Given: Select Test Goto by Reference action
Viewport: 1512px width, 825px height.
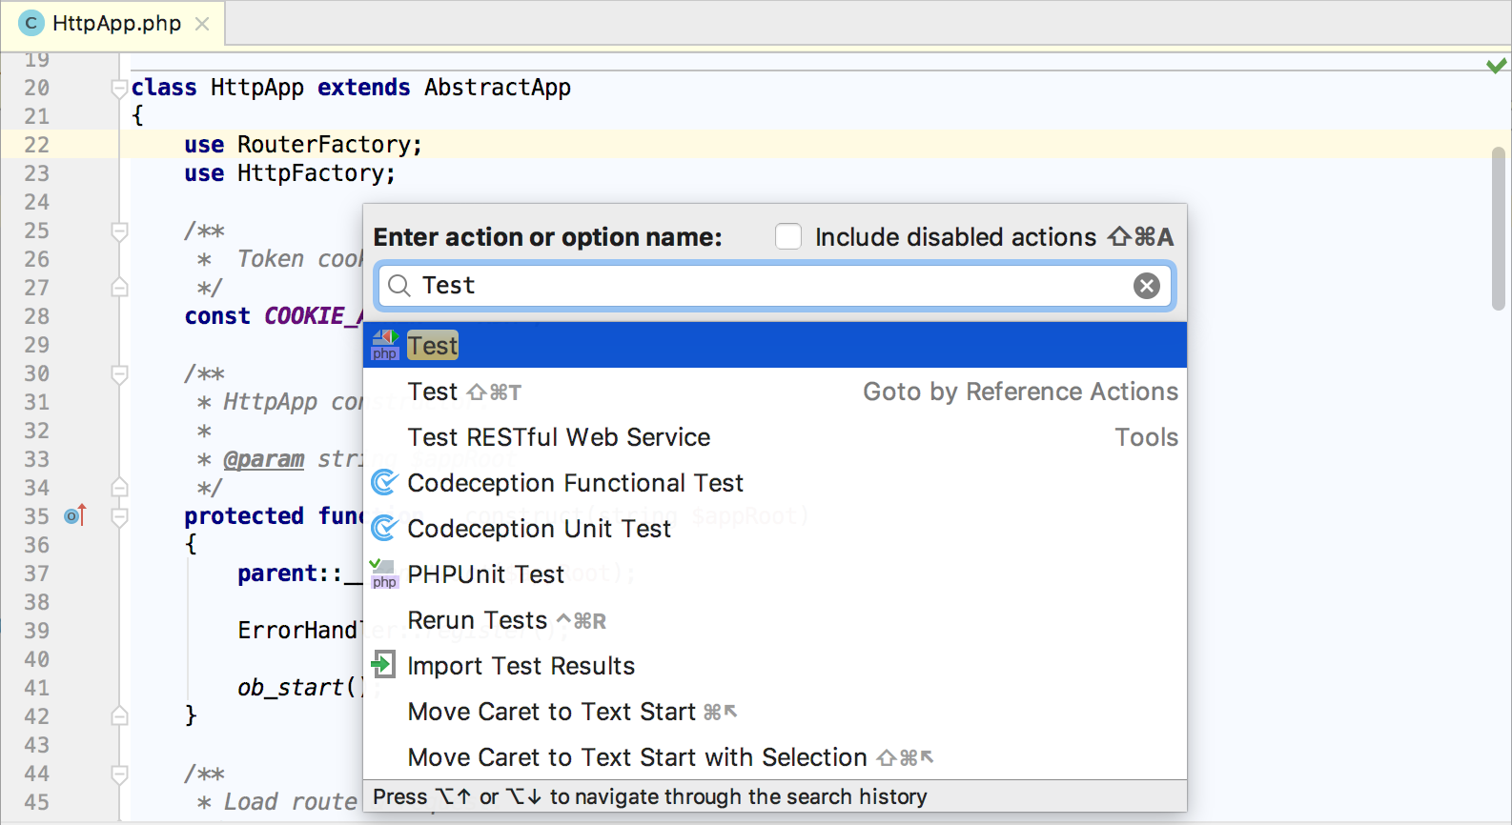Looking at the screenshot, I should pyautogui.click(x=775, y=392).
